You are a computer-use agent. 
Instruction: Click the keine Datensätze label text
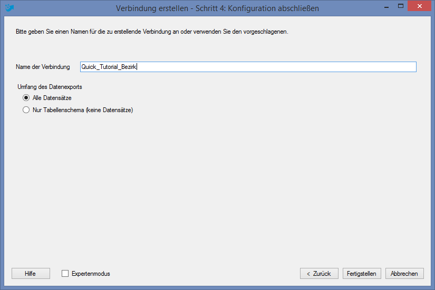pyautogui.click(x=109, y=110)
